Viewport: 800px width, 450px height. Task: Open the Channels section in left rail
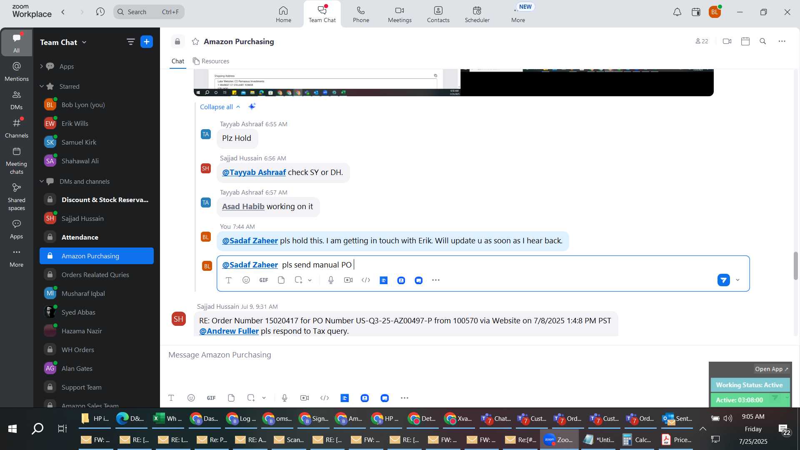point(17,128)
